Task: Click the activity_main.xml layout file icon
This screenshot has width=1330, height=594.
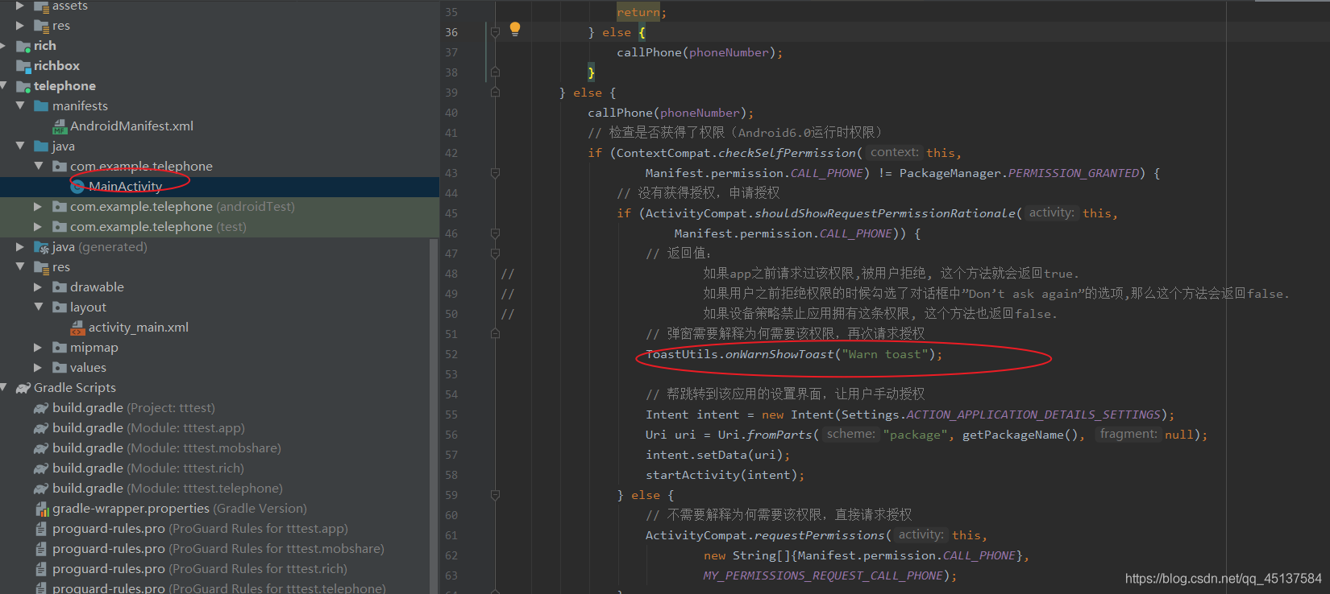Action: 78,328
